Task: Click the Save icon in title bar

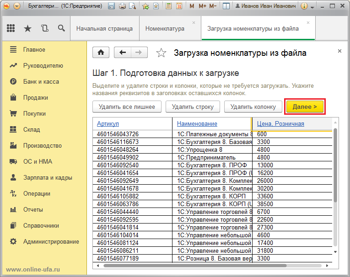Action: [111, 6]
